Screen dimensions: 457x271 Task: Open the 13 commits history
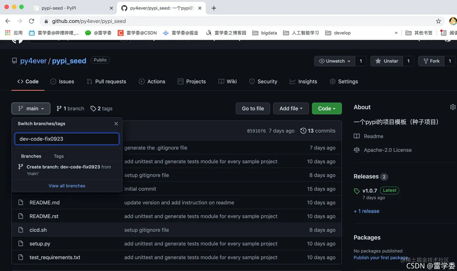[318, 131]
